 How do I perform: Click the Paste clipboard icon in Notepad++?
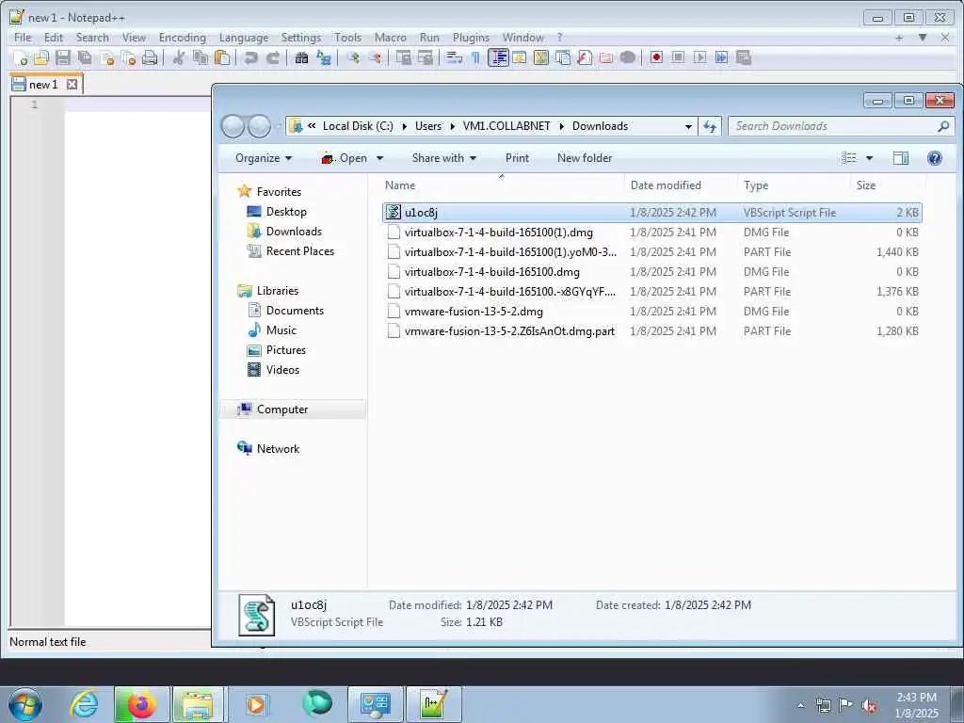(x=222, y=57)
